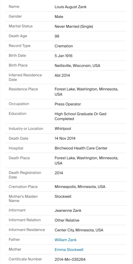Image resolution: width=133 pixels, height=264 pixels.
Task: Click the birth date 5 Jan 1916
Action: click(63, 56)
